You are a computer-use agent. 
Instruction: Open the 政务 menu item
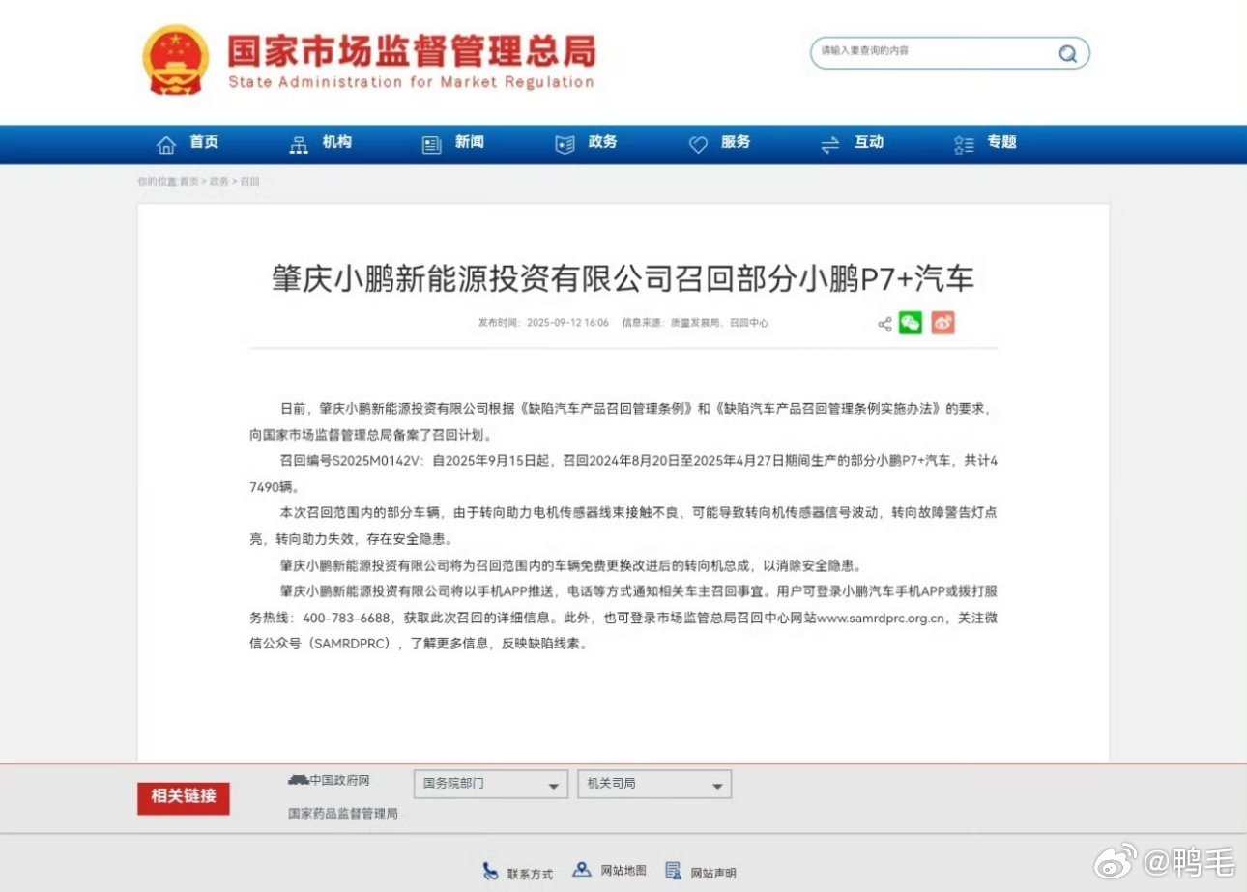point(602,142)
